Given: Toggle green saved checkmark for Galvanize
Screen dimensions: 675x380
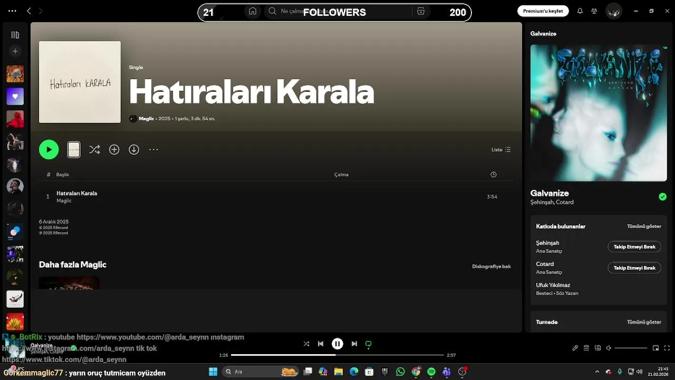Looking at the screenshot, I should [x=662, y=197].
